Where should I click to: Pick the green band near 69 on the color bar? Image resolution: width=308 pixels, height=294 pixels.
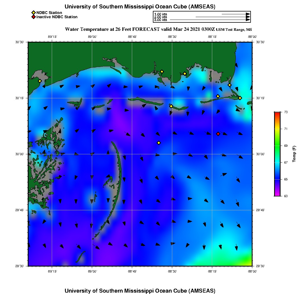277,146
